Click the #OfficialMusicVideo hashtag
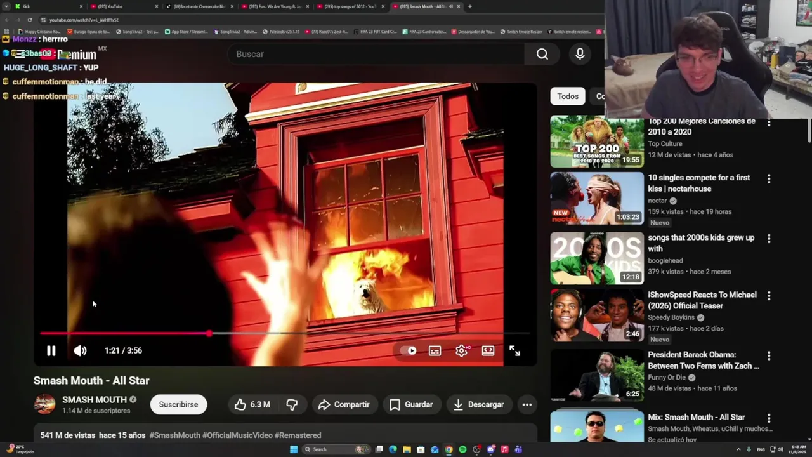 tap(237, 435)
